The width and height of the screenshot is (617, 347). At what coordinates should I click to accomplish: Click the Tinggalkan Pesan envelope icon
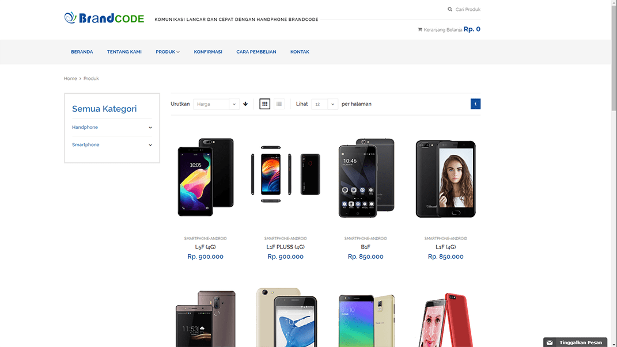pyautogui.click(x=550, y=342)
